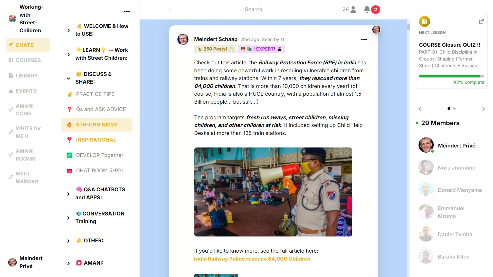Click the gold course lesson icon
Viewport: 493px width, 277px height.
(424, 22)
